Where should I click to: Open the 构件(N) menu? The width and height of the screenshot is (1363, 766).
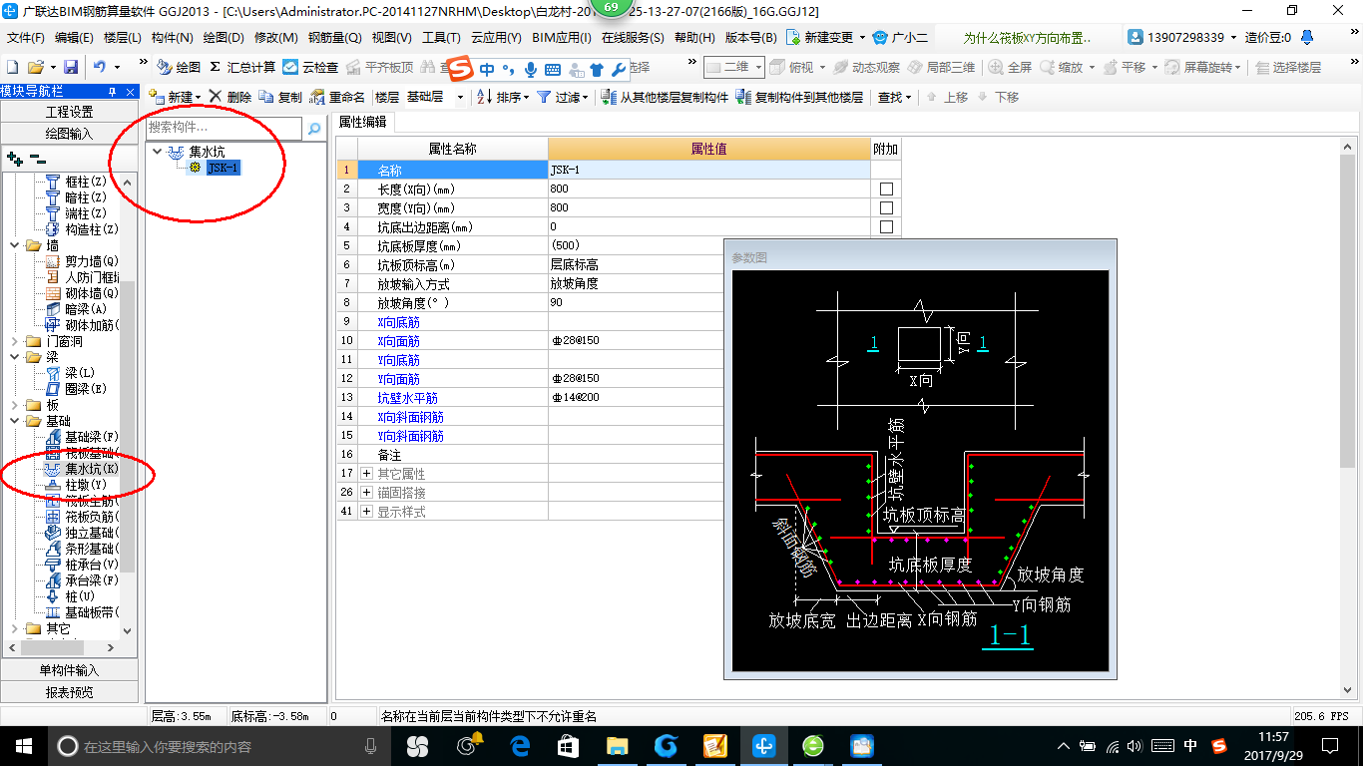[x=172, y=38]
